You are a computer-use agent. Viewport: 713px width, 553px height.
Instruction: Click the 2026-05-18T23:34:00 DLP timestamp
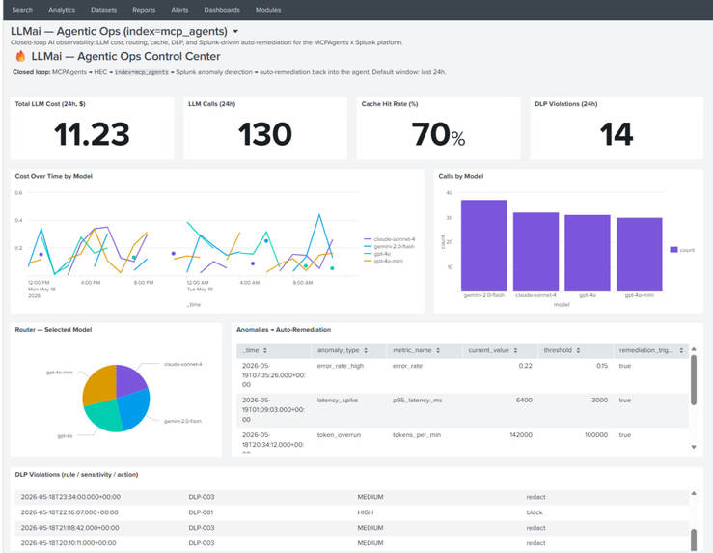pyautogui.click(x=70, y=497)
